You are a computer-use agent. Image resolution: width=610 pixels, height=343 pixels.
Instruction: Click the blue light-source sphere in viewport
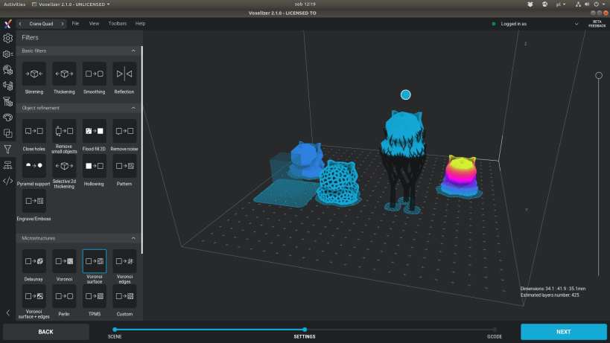406,94
